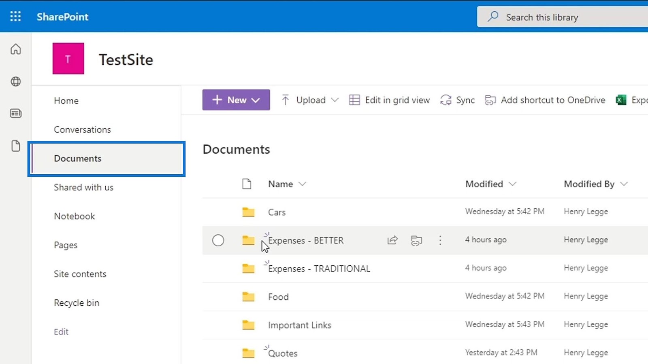The height and width of the screenshot is (364, 648).
Task: Expand the Upload chevron
Action: click(x=335, y=100)
